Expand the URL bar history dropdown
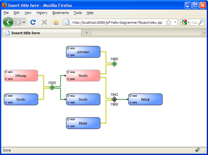Screen dimensions: 208x155 tap(175, 23)
